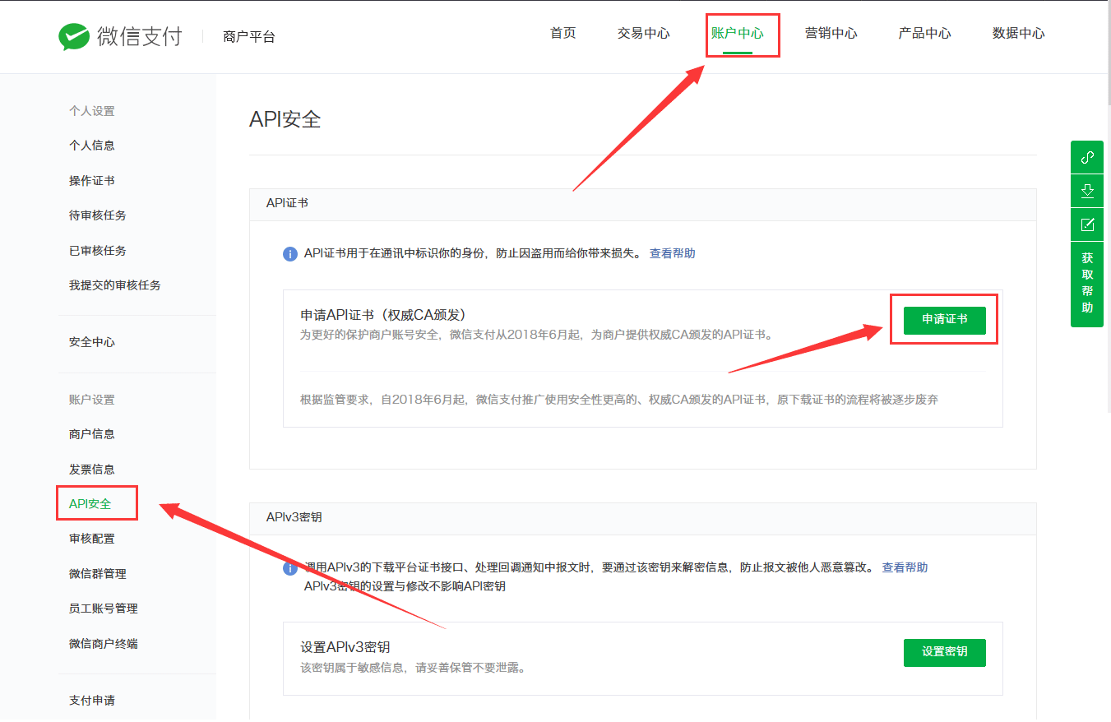The width and height of the screenshot is (1111, 722).
Task: Click the WeChat Pay logo icon
Action: (x=74, y=36)
